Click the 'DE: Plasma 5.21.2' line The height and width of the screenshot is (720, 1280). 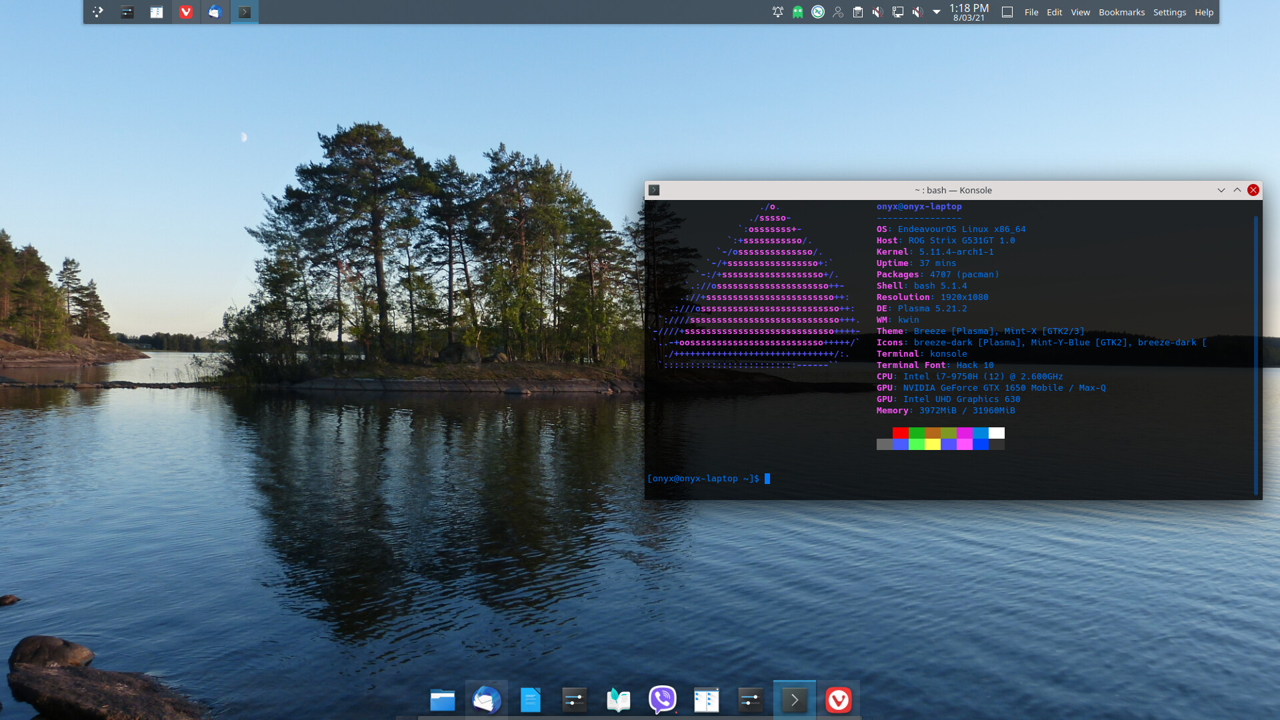[922, 309]
